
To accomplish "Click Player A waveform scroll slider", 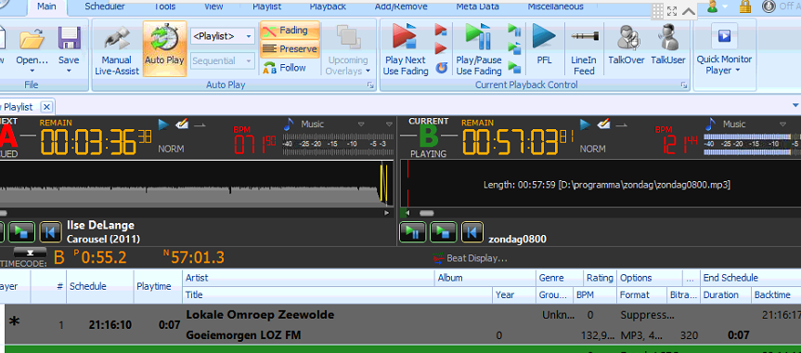I will click(x=3, y=213).
